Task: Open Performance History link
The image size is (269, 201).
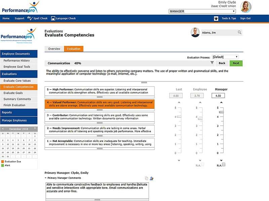Action: click(x=19, y=61)
